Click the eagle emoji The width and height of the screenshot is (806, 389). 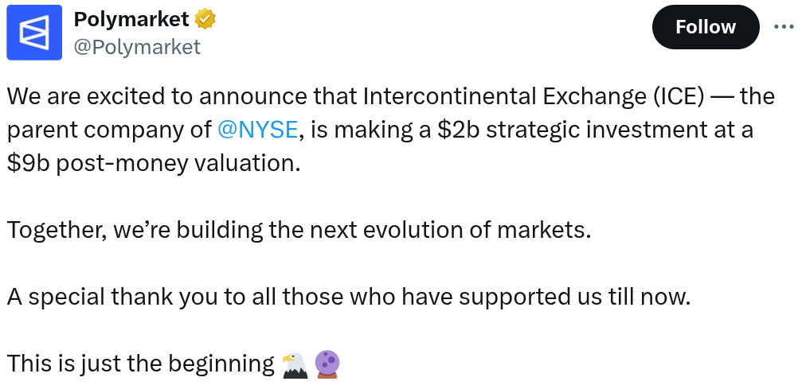[x=295, y=364]
